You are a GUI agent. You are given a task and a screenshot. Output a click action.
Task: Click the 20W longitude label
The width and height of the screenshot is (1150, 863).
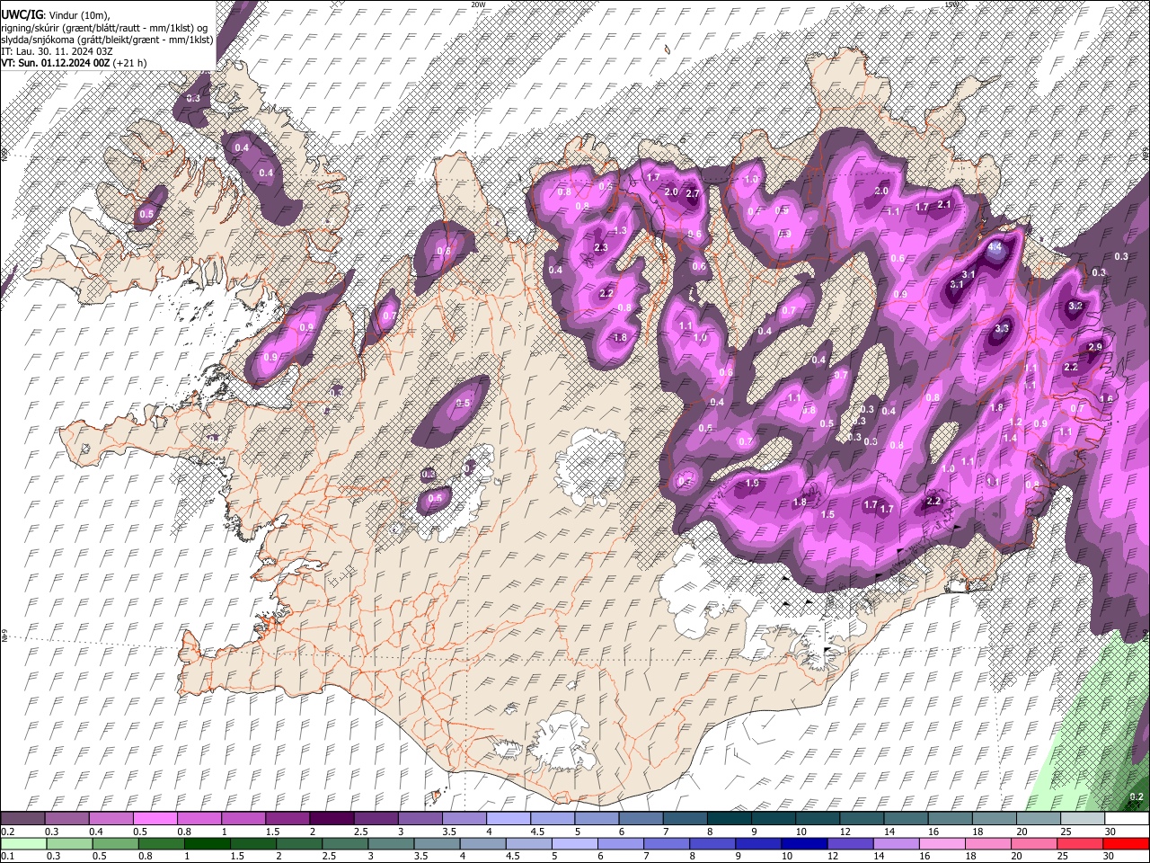tap(478, 4)
